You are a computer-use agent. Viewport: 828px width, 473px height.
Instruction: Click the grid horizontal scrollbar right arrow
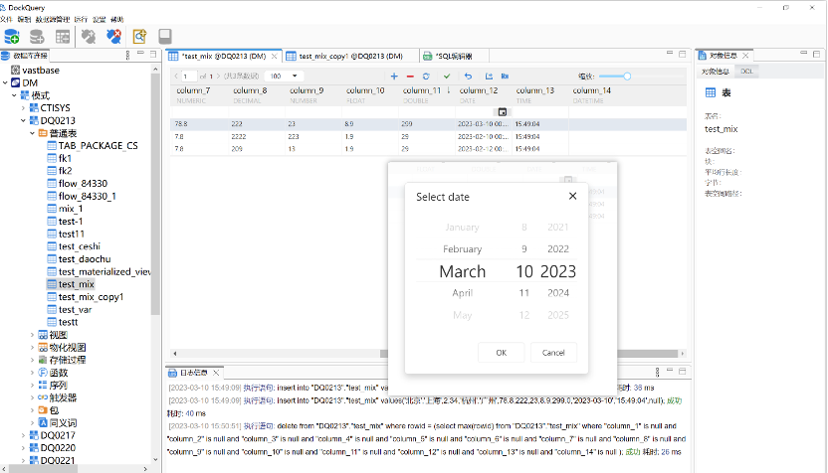tap(683, 354)
